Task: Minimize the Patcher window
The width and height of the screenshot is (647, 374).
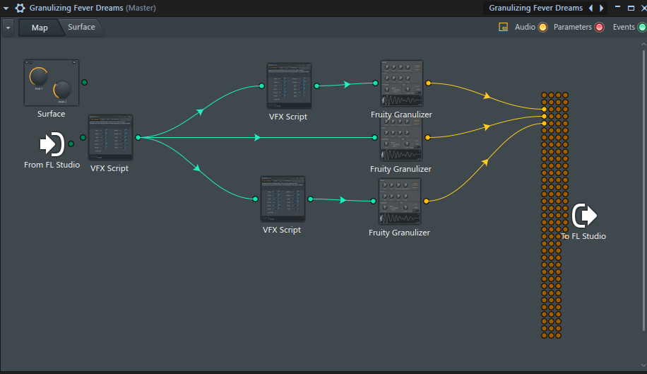Action: click(618, 7)
